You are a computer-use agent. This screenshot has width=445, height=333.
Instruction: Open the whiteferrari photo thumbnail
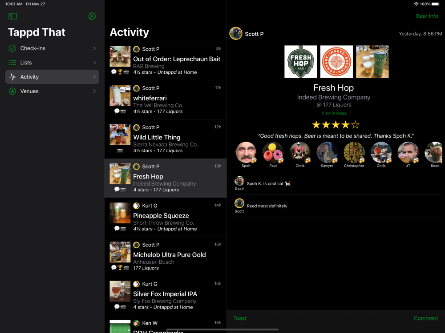(120, 95)
